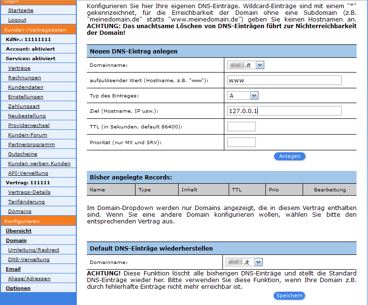Open Einstellungen in sidebar
The height and width of the screenshot is (305, 368).
pos(26,97)
